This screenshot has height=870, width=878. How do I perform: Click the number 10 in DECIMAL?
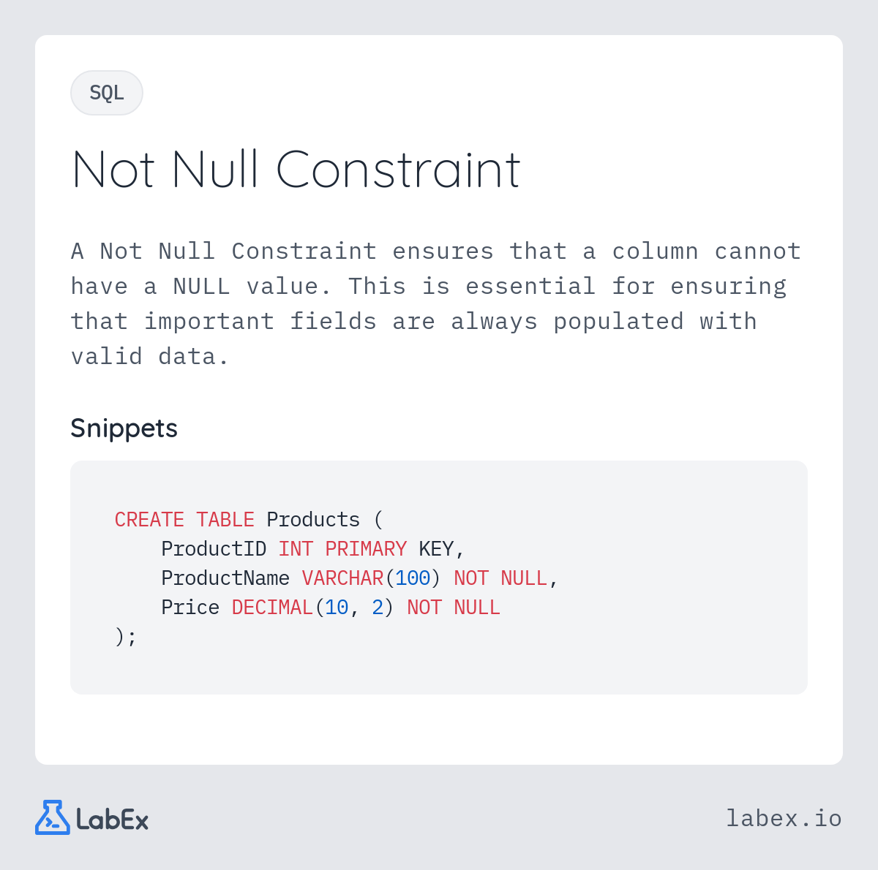click(x=337, y=608)
